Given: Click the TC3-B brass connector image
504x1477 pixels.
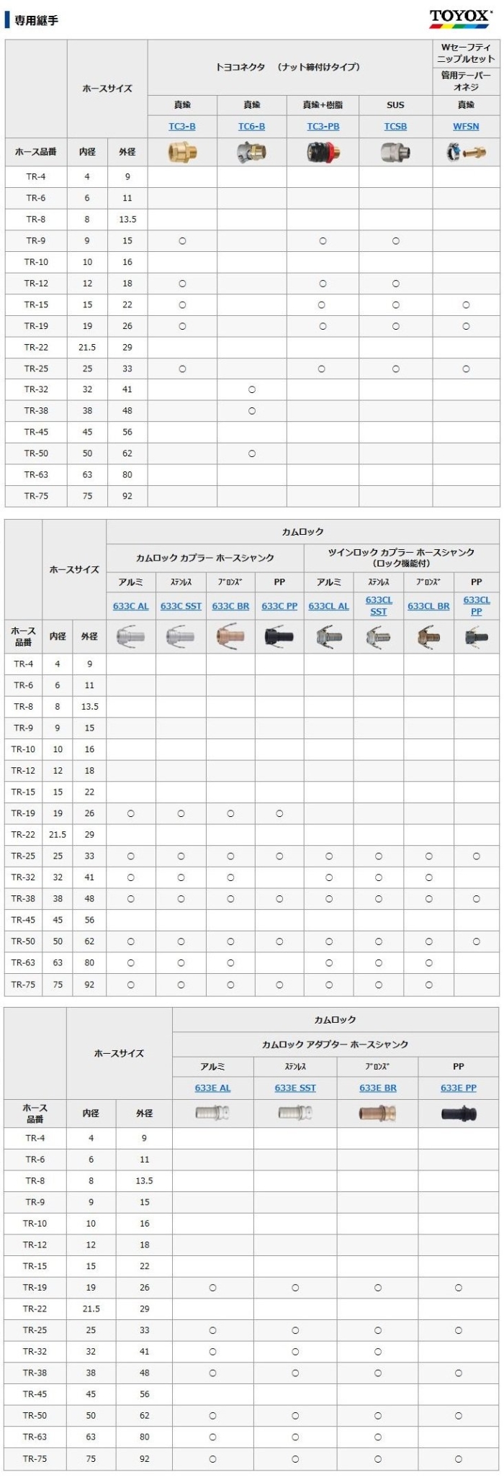Looking at the screenshot, I should [x=182, y=152].
